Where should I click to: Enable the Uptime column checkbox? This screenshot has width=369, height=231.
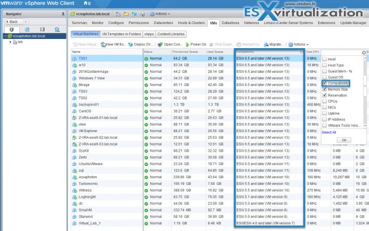tap(324, 113)
